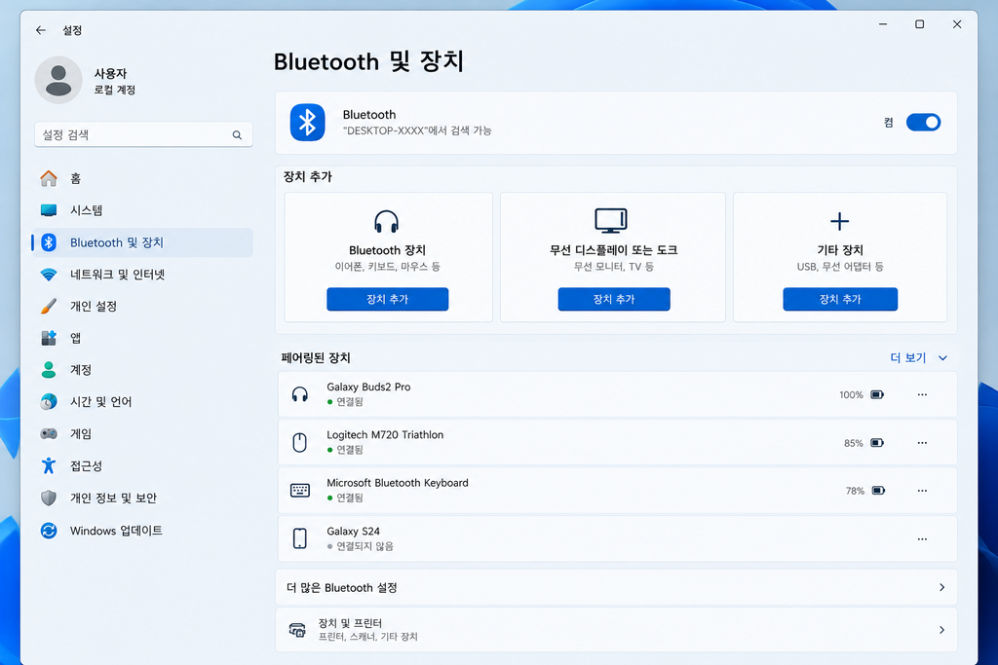
Task: Open more options for Microsoft Bluetooth Keyboard
Action: point(922,490)
